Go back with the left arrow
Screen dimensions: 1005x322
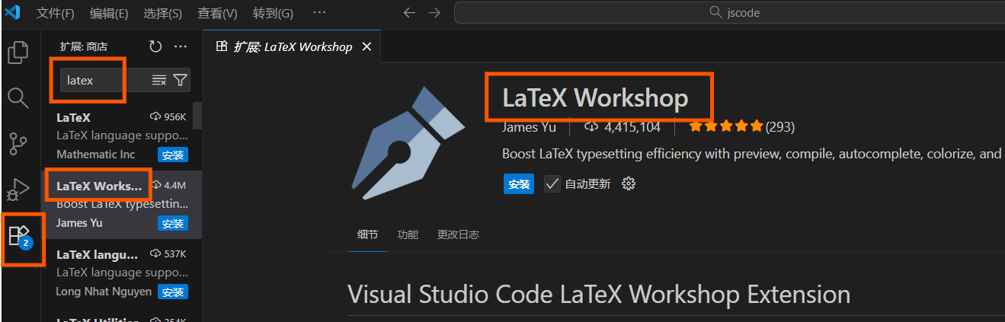[409, 13]
